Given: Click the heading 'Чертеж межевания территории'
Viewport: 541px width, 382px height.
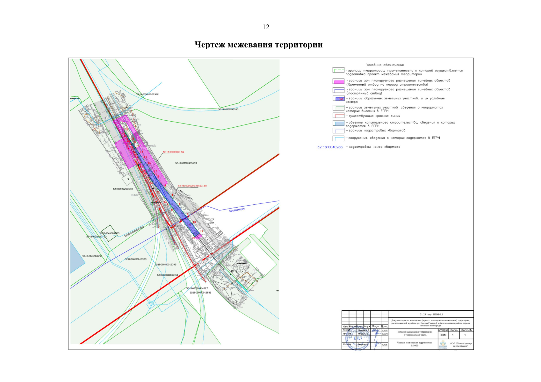Looking at the screenshot, I should (258, 45).
